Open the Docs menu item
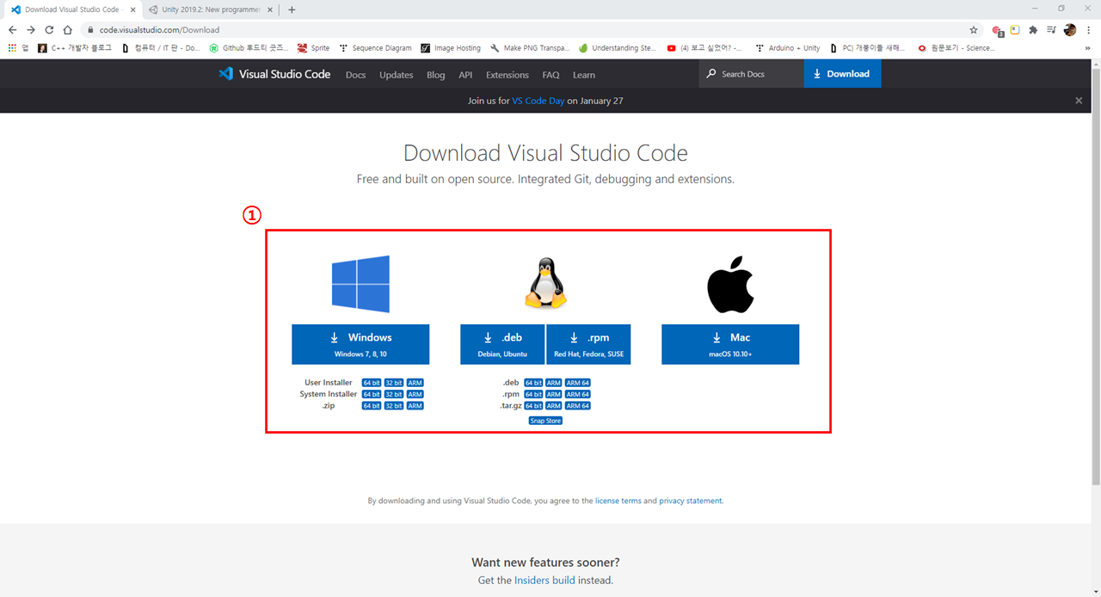Screen dimensions: 1101x597 [x=355, y=75]
